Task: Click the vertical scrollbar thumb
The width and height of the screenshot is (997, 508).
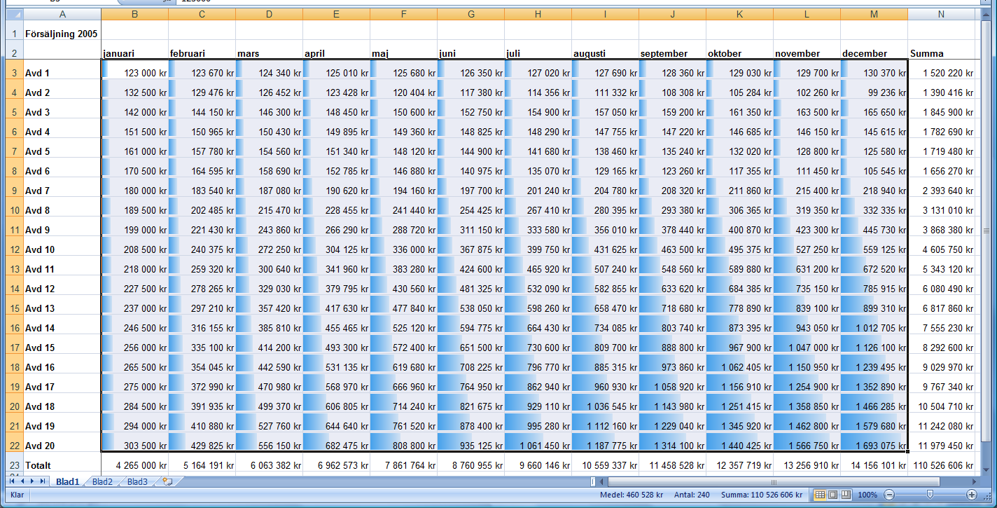Action: click(x=987, y=230)
